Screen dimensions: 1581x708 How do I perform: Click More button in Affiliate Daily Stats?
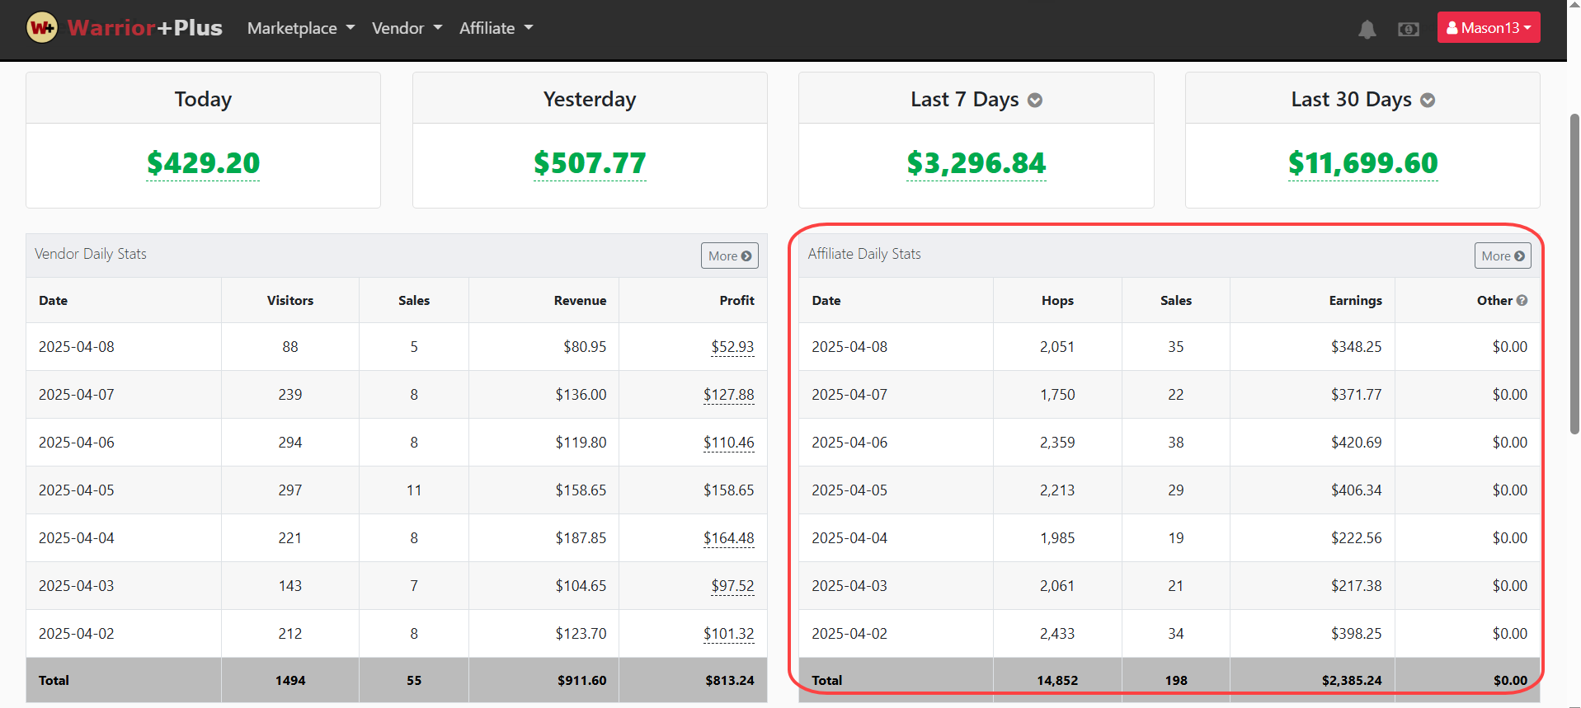[x=1503, y=256]
